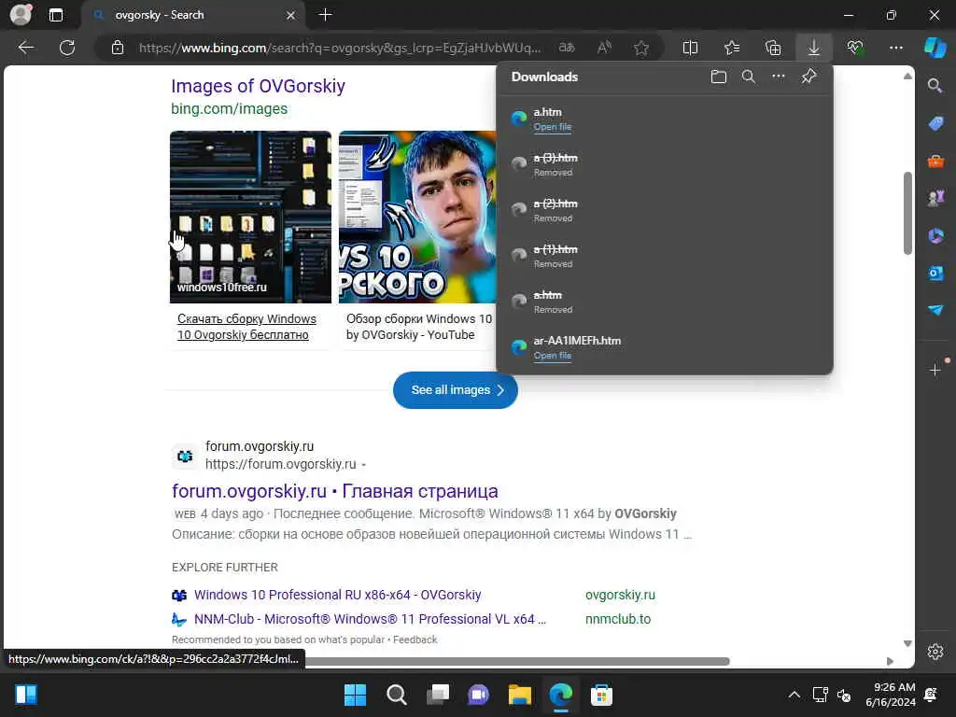
Task: Click the address bar URL
Action: point(340,48)
